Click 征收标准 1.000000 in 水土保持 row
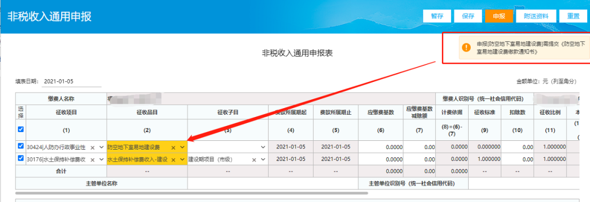Screen dimensions: 590x202 (485, 159)
